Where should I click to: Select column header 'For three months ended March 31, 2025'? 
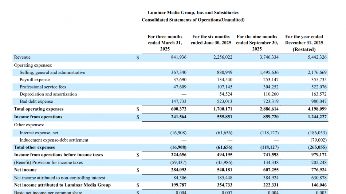pos(165,43)
